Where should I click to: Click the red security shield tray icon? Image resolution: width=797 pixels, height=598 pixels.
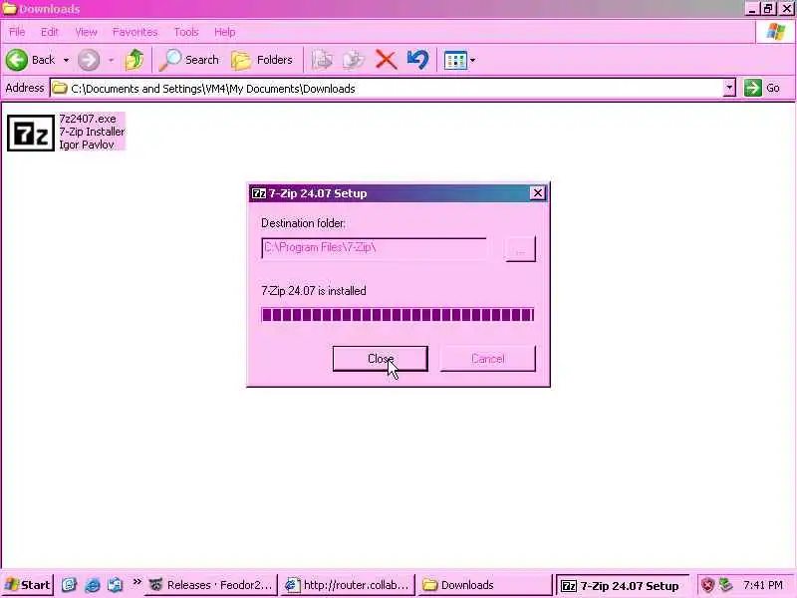[x=707, y=585]
